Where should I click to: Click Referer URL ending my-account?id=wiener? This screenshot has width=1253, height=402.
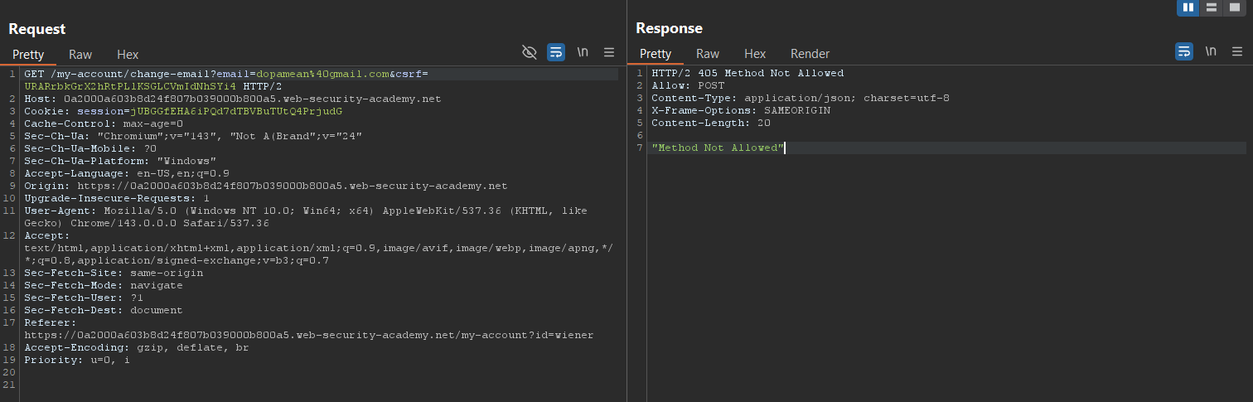308,335
